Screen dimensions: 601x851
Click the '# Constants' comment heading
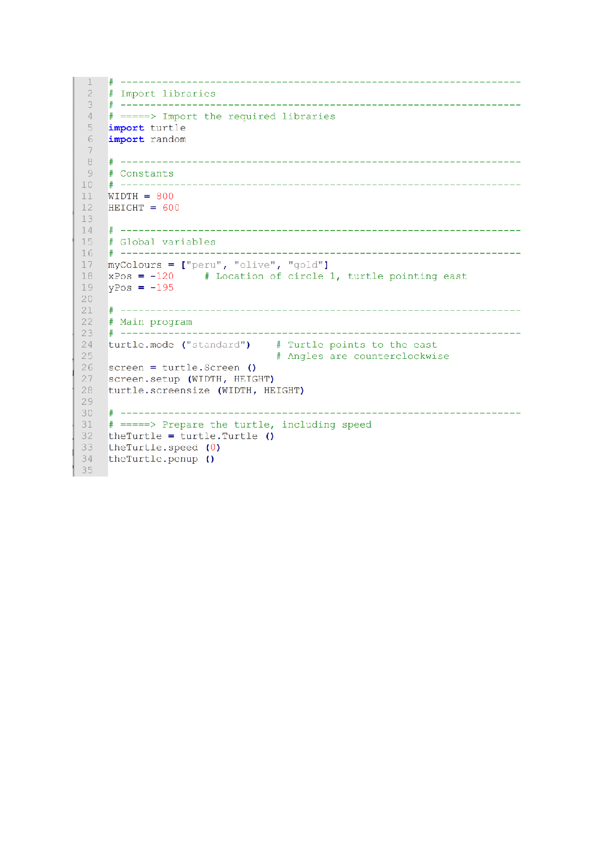pyautogui.click(x=141, y=173)
